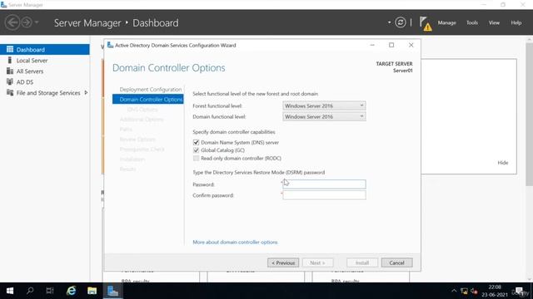Select Domain Controller Options wizard step
This screenshot has height=299, width=533.
pyautogui.click(x=148, y=100)
